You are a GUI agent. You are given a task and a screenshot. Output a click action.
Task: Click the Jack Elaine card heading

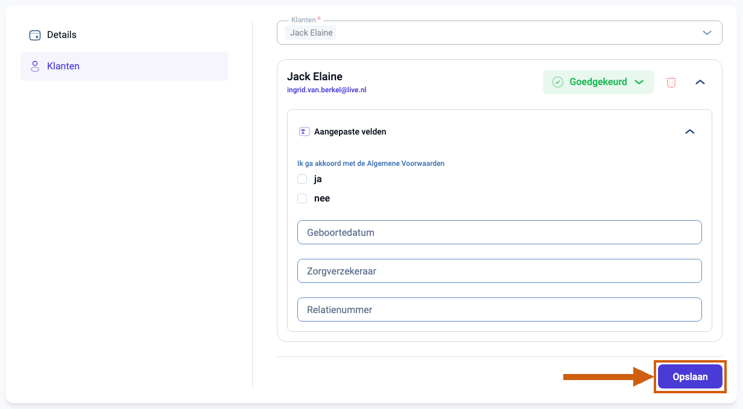(315, 77)
